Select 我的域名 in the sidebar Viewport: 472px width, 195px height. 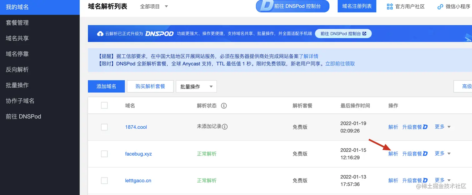pyautogui.click(x=40, y=7)
